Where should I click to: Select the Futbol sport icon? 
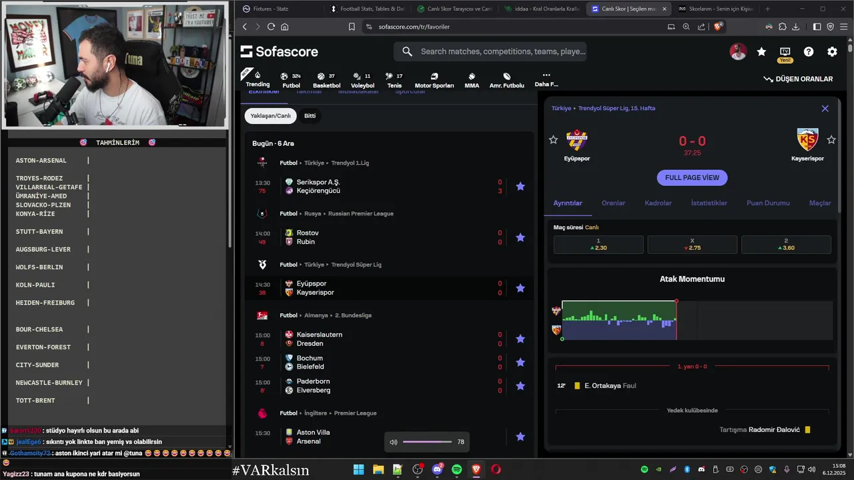pyautogui.click(x=291, y=80)
